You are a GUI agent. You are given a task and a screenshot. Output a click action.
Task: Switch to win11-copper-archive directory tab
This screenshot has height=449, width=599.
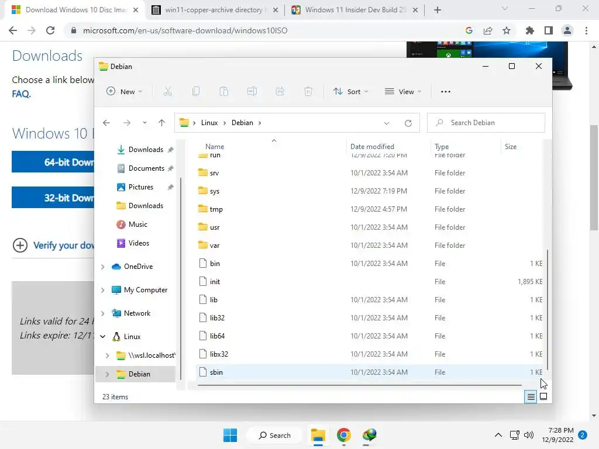tap(214, 10)
